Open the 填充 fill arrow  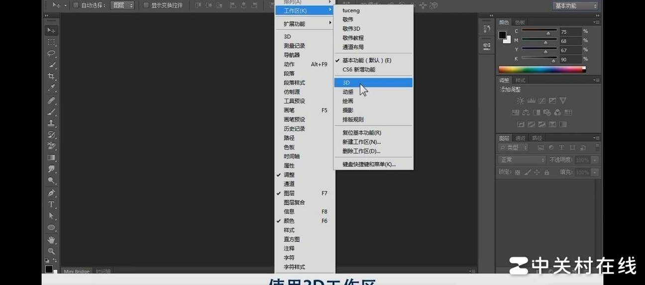595,172
